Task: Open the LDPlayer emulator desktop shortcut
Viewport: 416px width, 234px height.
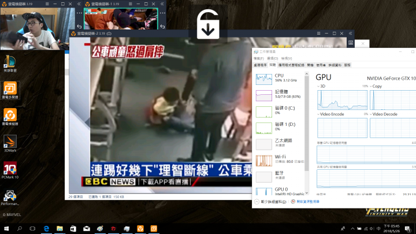Action: [x=10, y=117]
